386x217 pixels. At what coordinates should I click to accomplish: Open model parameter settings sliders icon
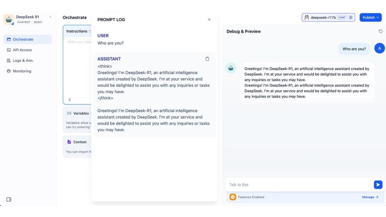[x=351, y=17]
